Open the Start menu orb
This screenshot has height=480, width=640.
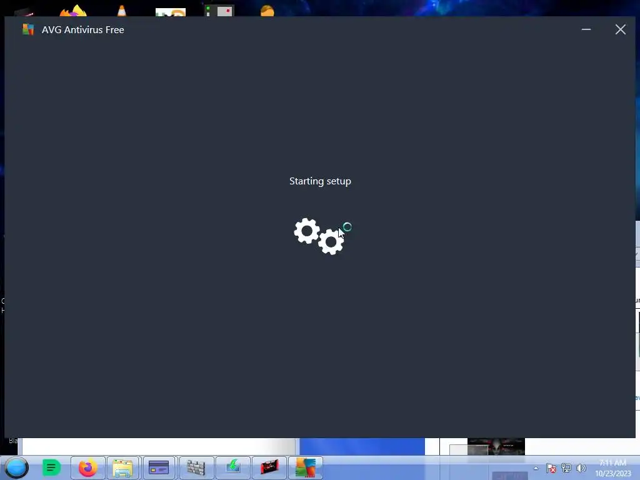tap(16, 467)
